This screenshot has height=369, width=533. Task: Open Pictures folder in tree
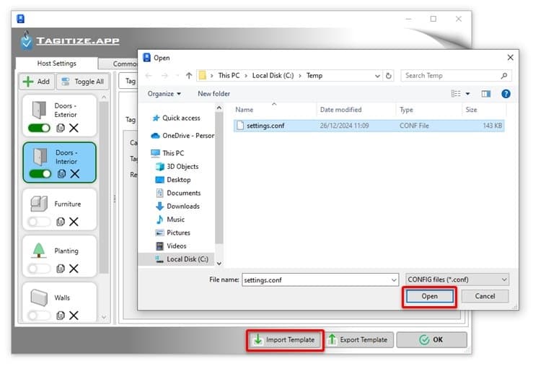[x=173, y=233]
